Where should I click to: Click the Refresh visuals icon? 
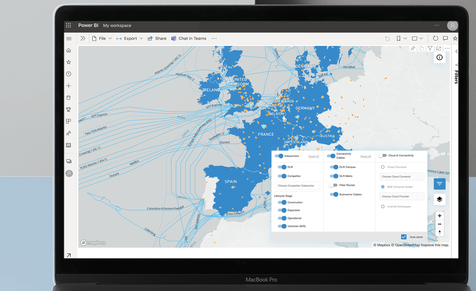point(435,38)
